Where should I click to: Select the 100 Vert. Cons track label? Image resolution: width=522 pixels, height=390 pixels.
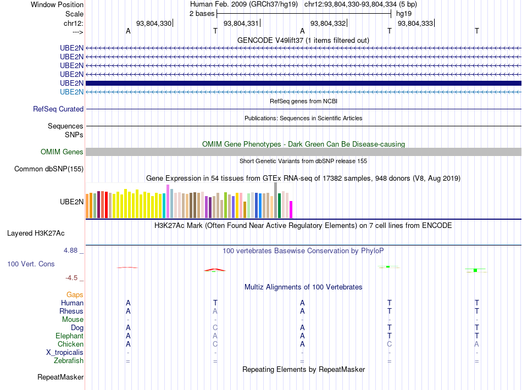point(31,264)
